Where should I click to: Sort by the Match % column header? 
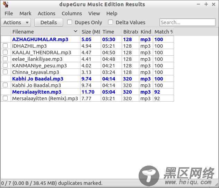pos(163,32)
